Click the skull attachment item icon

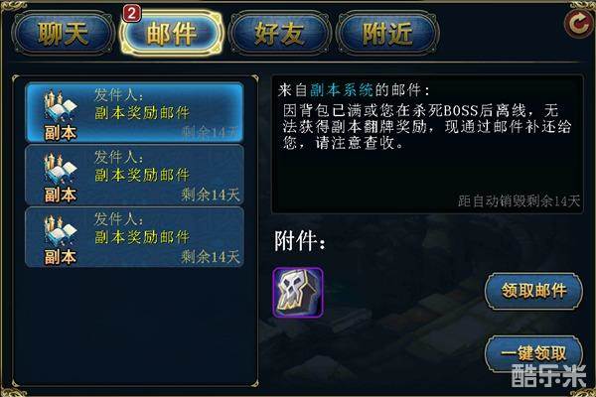click(x=298, y=292)
